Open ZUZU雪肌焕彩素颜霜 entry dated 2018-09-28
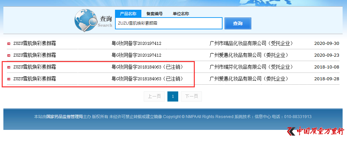The height and width of the screenshot is (141, 347). pyautogui.click(x=34, y=79)
